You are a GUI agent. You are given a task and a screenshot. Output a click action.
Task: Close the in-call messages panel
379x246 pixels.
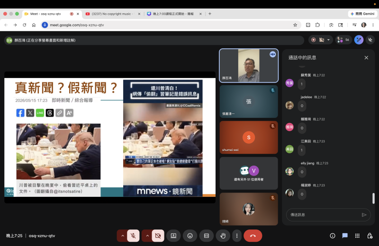click(x=366, y=57)
